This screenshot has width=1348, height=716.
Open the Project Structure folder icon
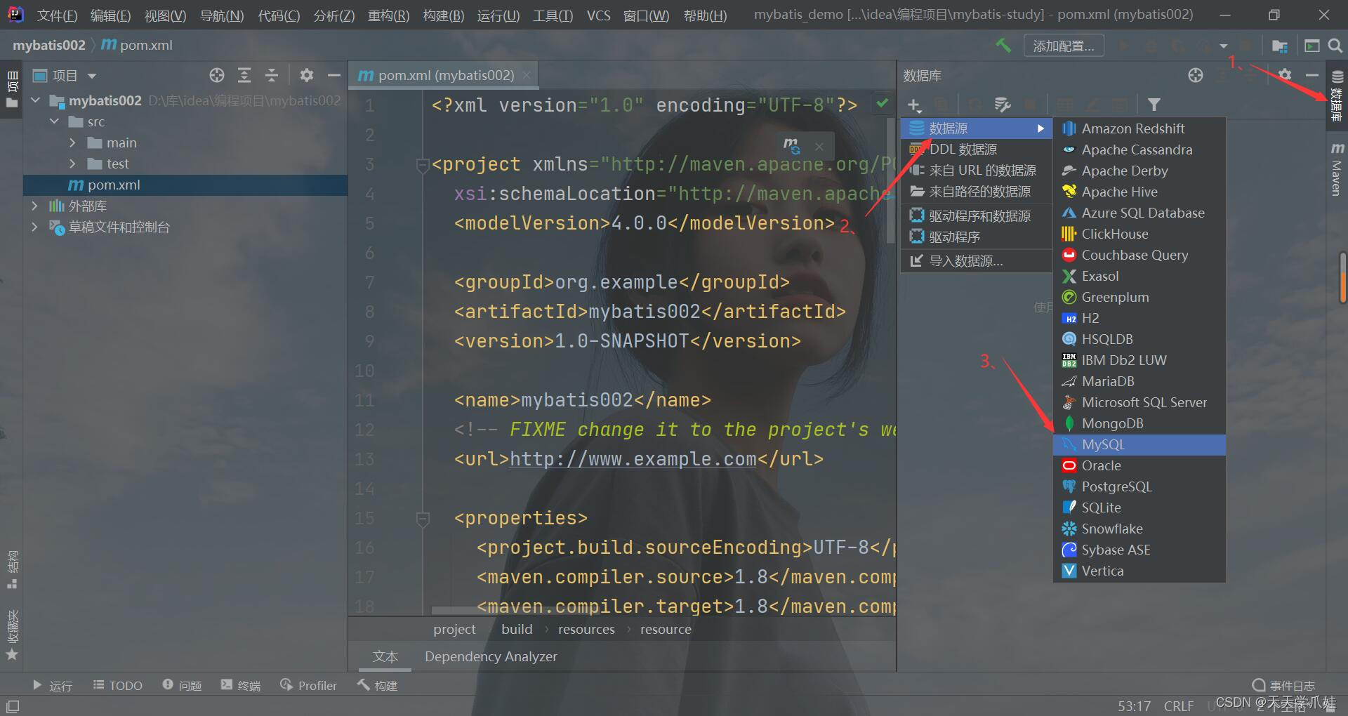(1280, 46)
